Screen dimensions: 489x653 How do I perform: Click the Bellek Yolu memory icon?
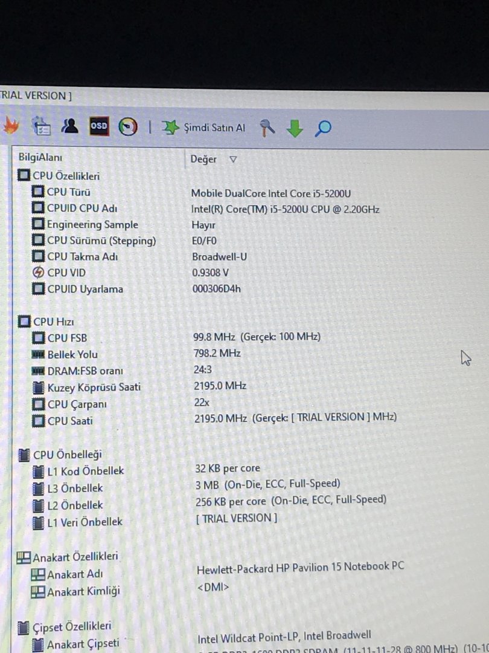coord(38,354)
